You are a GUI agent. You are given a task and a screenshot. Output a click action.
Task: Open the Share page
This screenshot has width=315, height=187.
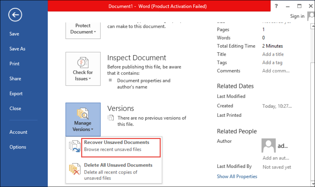point(15,79)
